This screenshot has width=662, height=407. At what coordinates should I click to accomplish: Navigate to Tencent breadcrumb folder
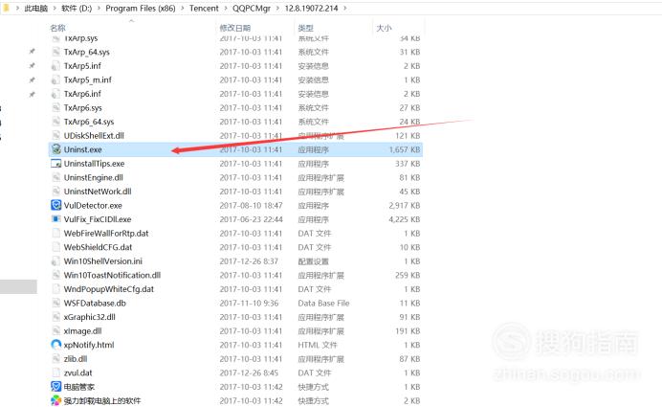point(204,9)
